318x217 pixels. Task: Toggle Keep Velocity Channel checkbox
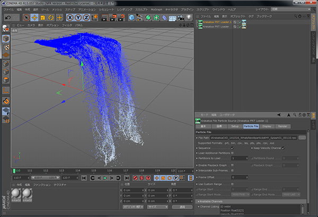click(284, 148)
